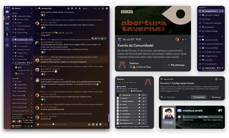Click Me interessa on Evento da Comunidade card
229x138 pixels.
click(176, 65)
